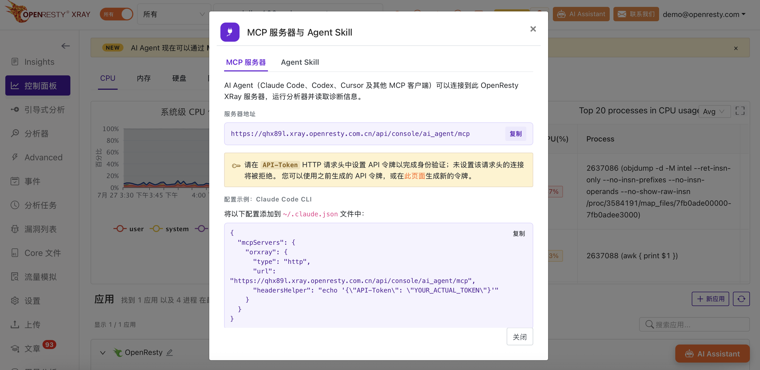Open Advanced lightning icon in sidebar
The image size is (760, 370).
pyautogui.click(x=15, y=157)
